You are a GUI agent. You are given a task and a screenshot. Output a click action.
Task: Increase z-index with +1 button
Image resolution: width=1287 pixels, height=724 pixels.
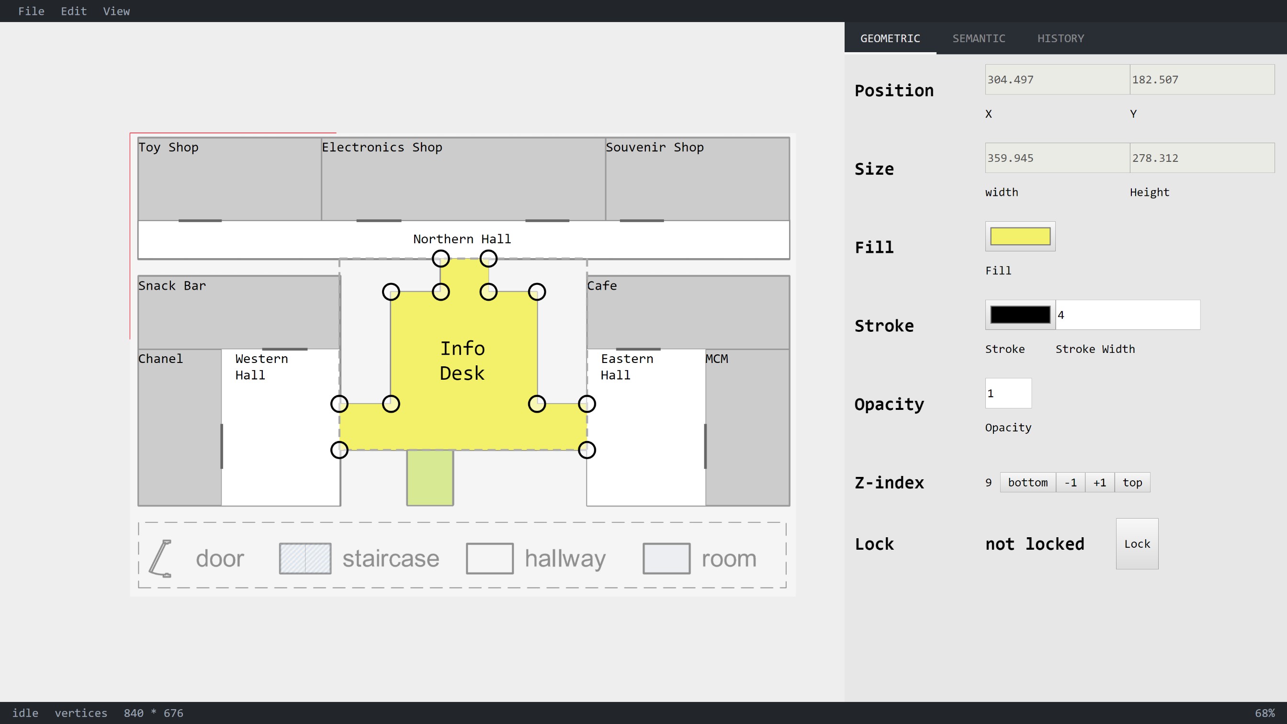[1100, 482]
